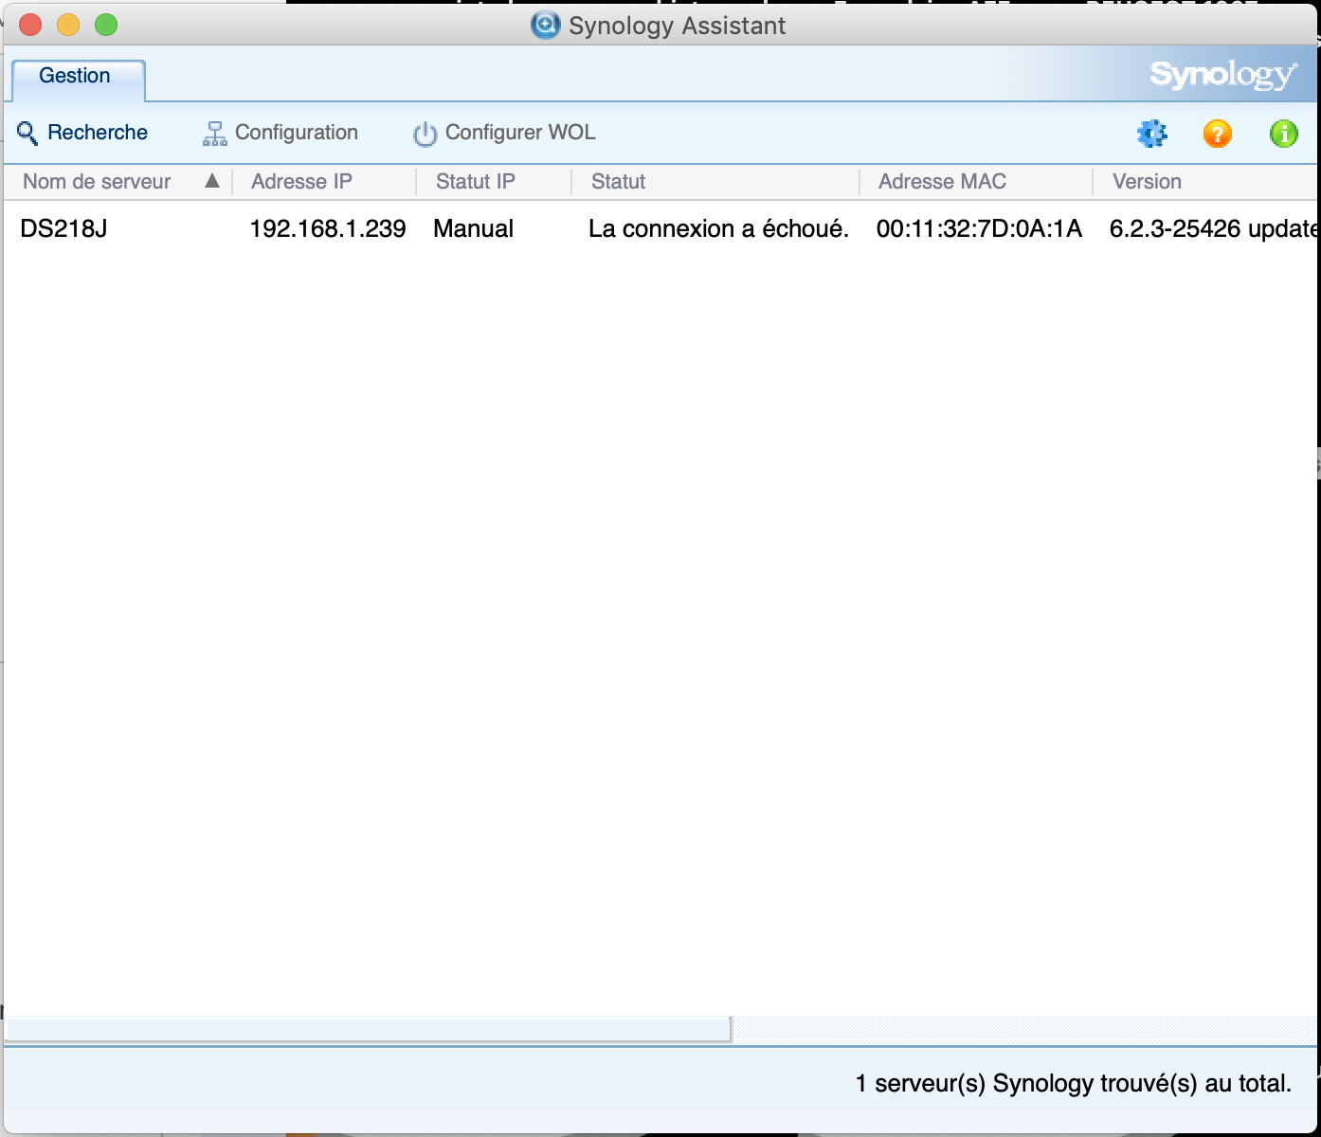Sort by the Version column header
Screen dimensions: 1321x1137
1205,182
